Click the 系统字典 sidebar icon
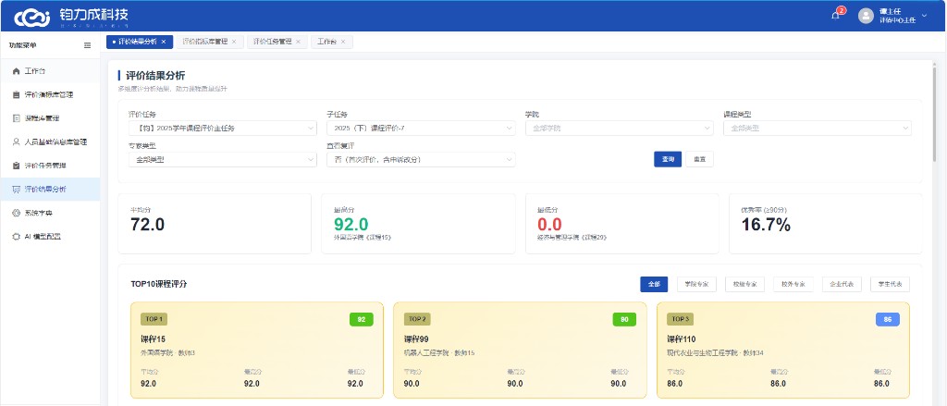The width and height of the screenshot is (947, 406). pos(17,213)
